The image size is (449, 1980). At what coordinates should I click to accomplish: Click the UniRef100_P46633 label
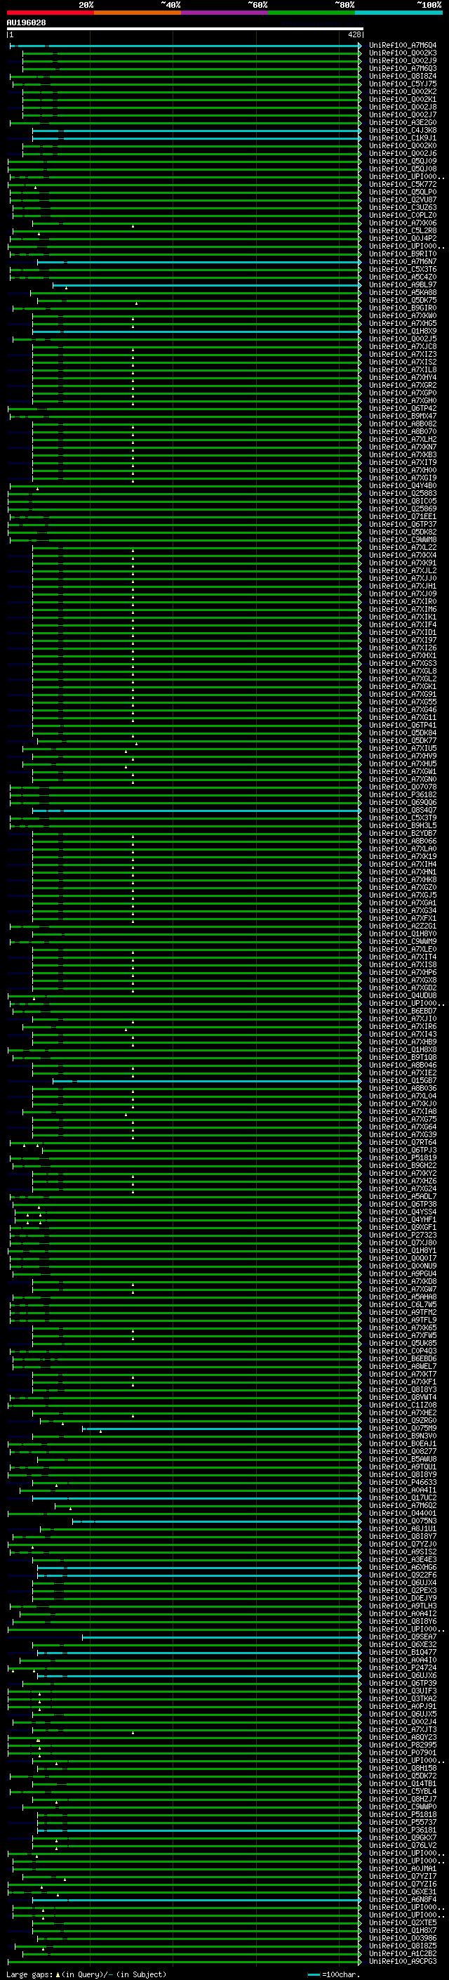pyautogui.click(x=403, y=1482)
